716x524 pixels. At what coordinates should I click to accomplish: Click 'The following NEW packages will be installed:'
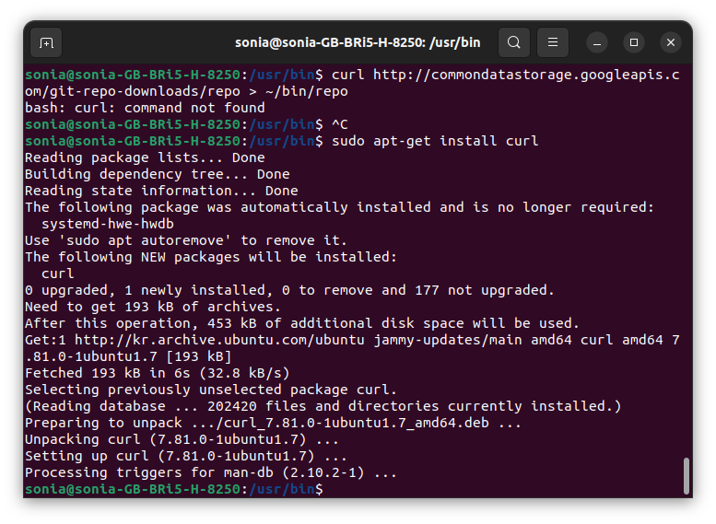click(211, 257)
